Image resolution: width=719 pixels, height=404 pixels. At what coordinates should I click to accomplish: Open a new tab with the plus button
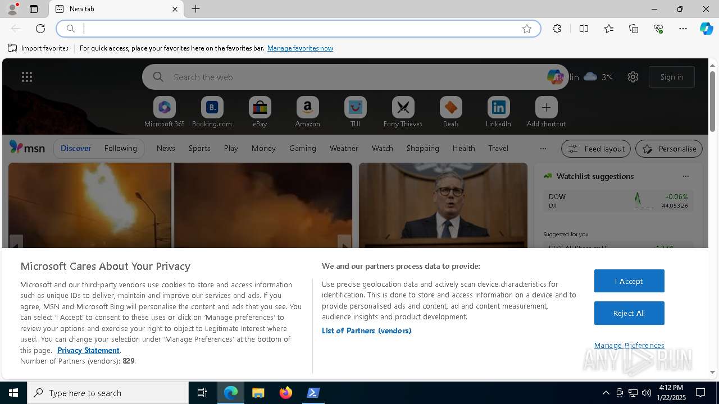pos(195,9)
